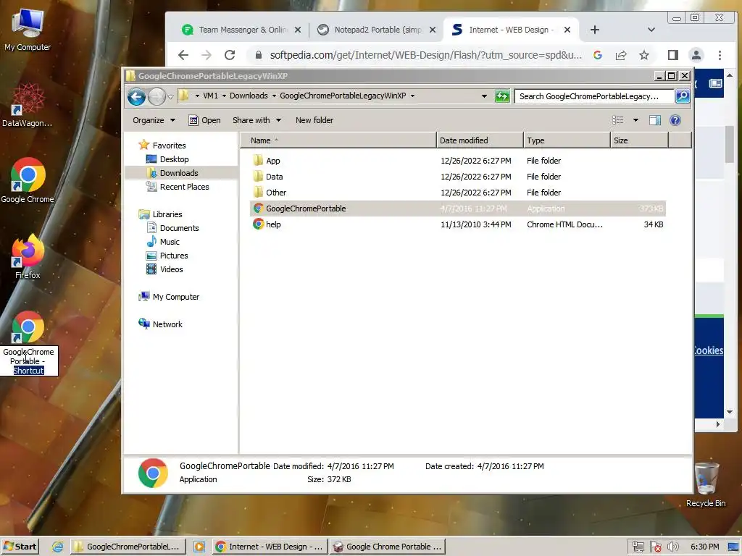Select GoogleChromePortable Shortcut desktop icon

click(28, 343)
